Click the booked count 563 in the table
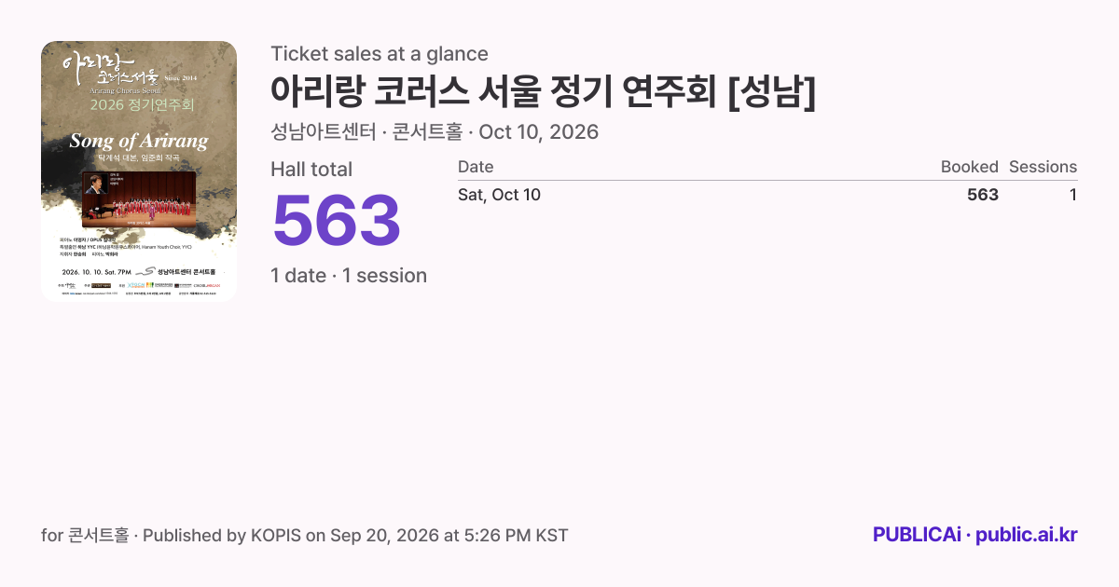 coord(983,195)
